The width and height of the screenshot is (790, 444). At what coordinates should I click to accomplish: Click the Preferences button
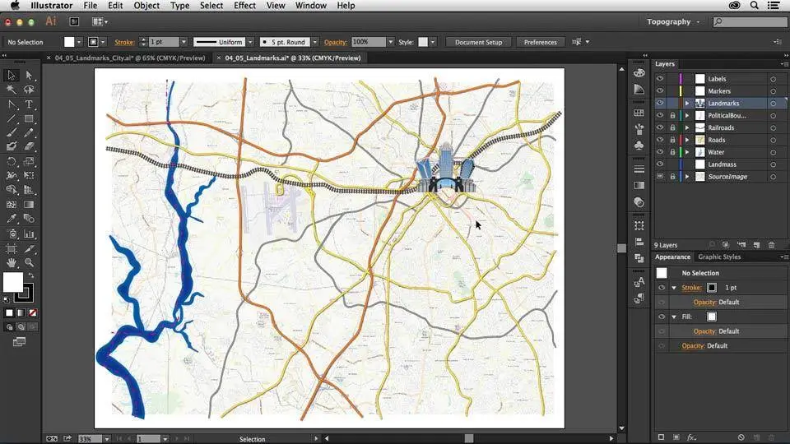[x=540, y=42]
